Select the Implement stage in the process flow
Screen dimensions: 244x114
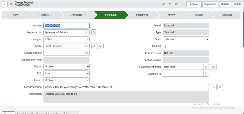(x=142, y=15)
